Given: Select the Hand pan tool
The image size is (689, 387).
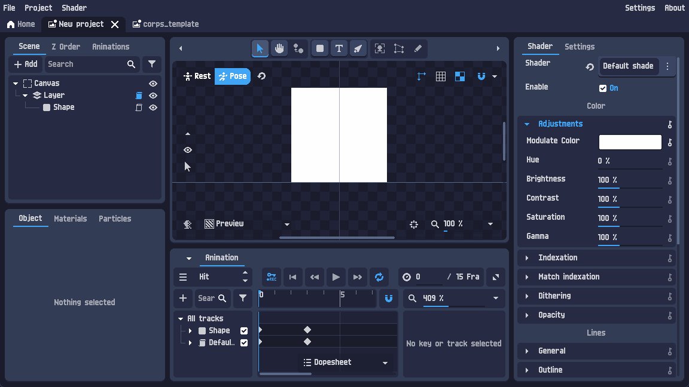Looking at the screenshot, I should [x=279, y=48].
